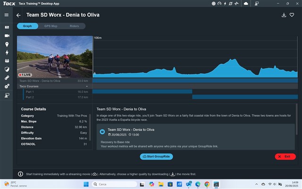
Task: Click the full route segment bar
Action: [195, 80]
